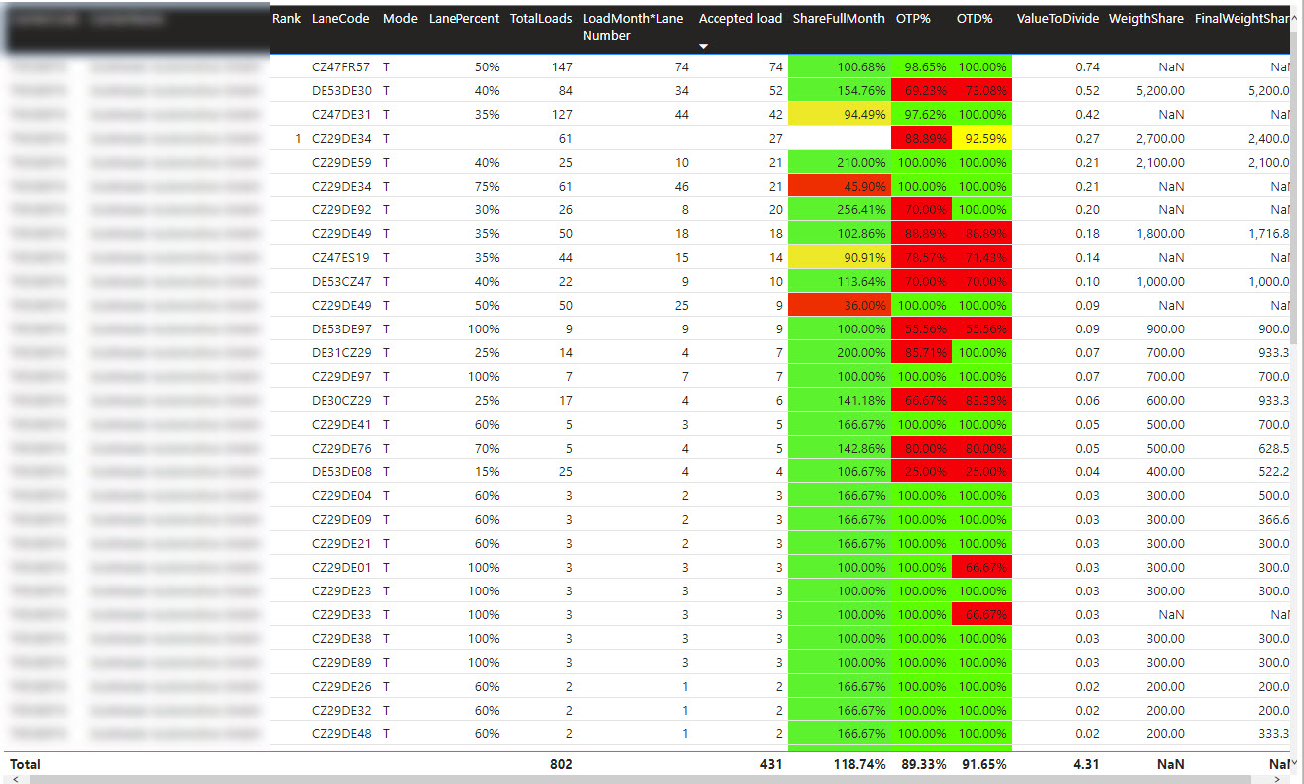Image resolution: width=1304 pixels, height=784 pixels.
Task: Click lane code DE30CZ29
Action: pyautogui.click(x=341, y=400)
